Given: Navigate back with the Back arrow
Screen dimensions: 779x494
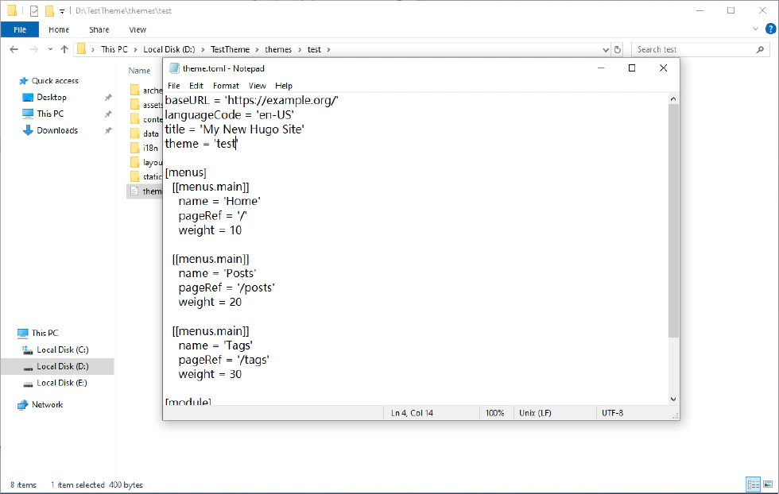Looking at the screenshot, I should 14,49.
